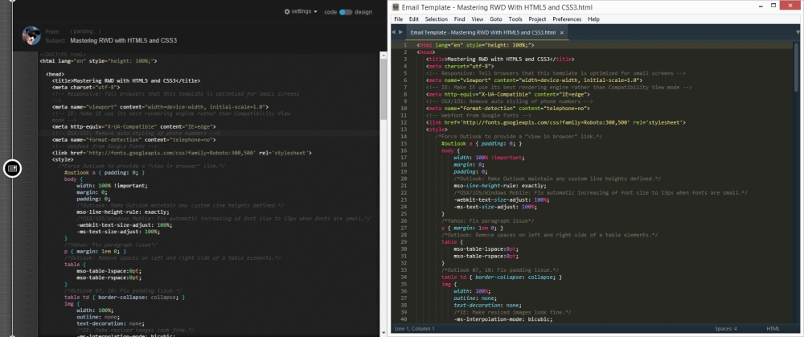Open the Goto menu
This screenshot has height=337, width=804.
click(x=496, y=18)
